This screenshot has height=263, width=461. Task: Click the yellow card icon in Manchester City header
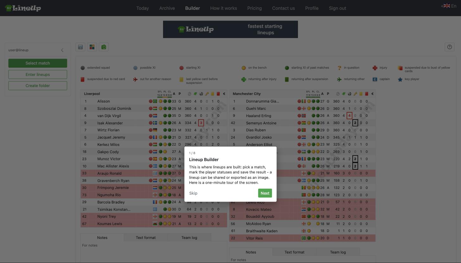[x=361, y=94]
